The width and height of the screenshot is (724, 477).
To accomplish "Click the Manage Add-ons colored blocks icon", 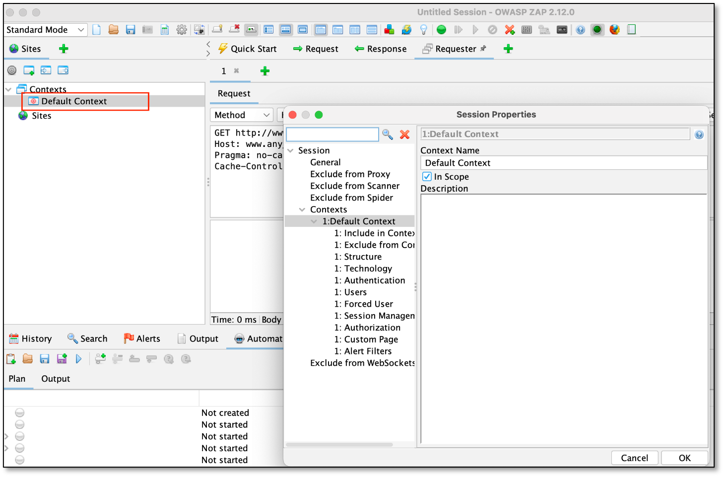I will click(x=390, y=30).
